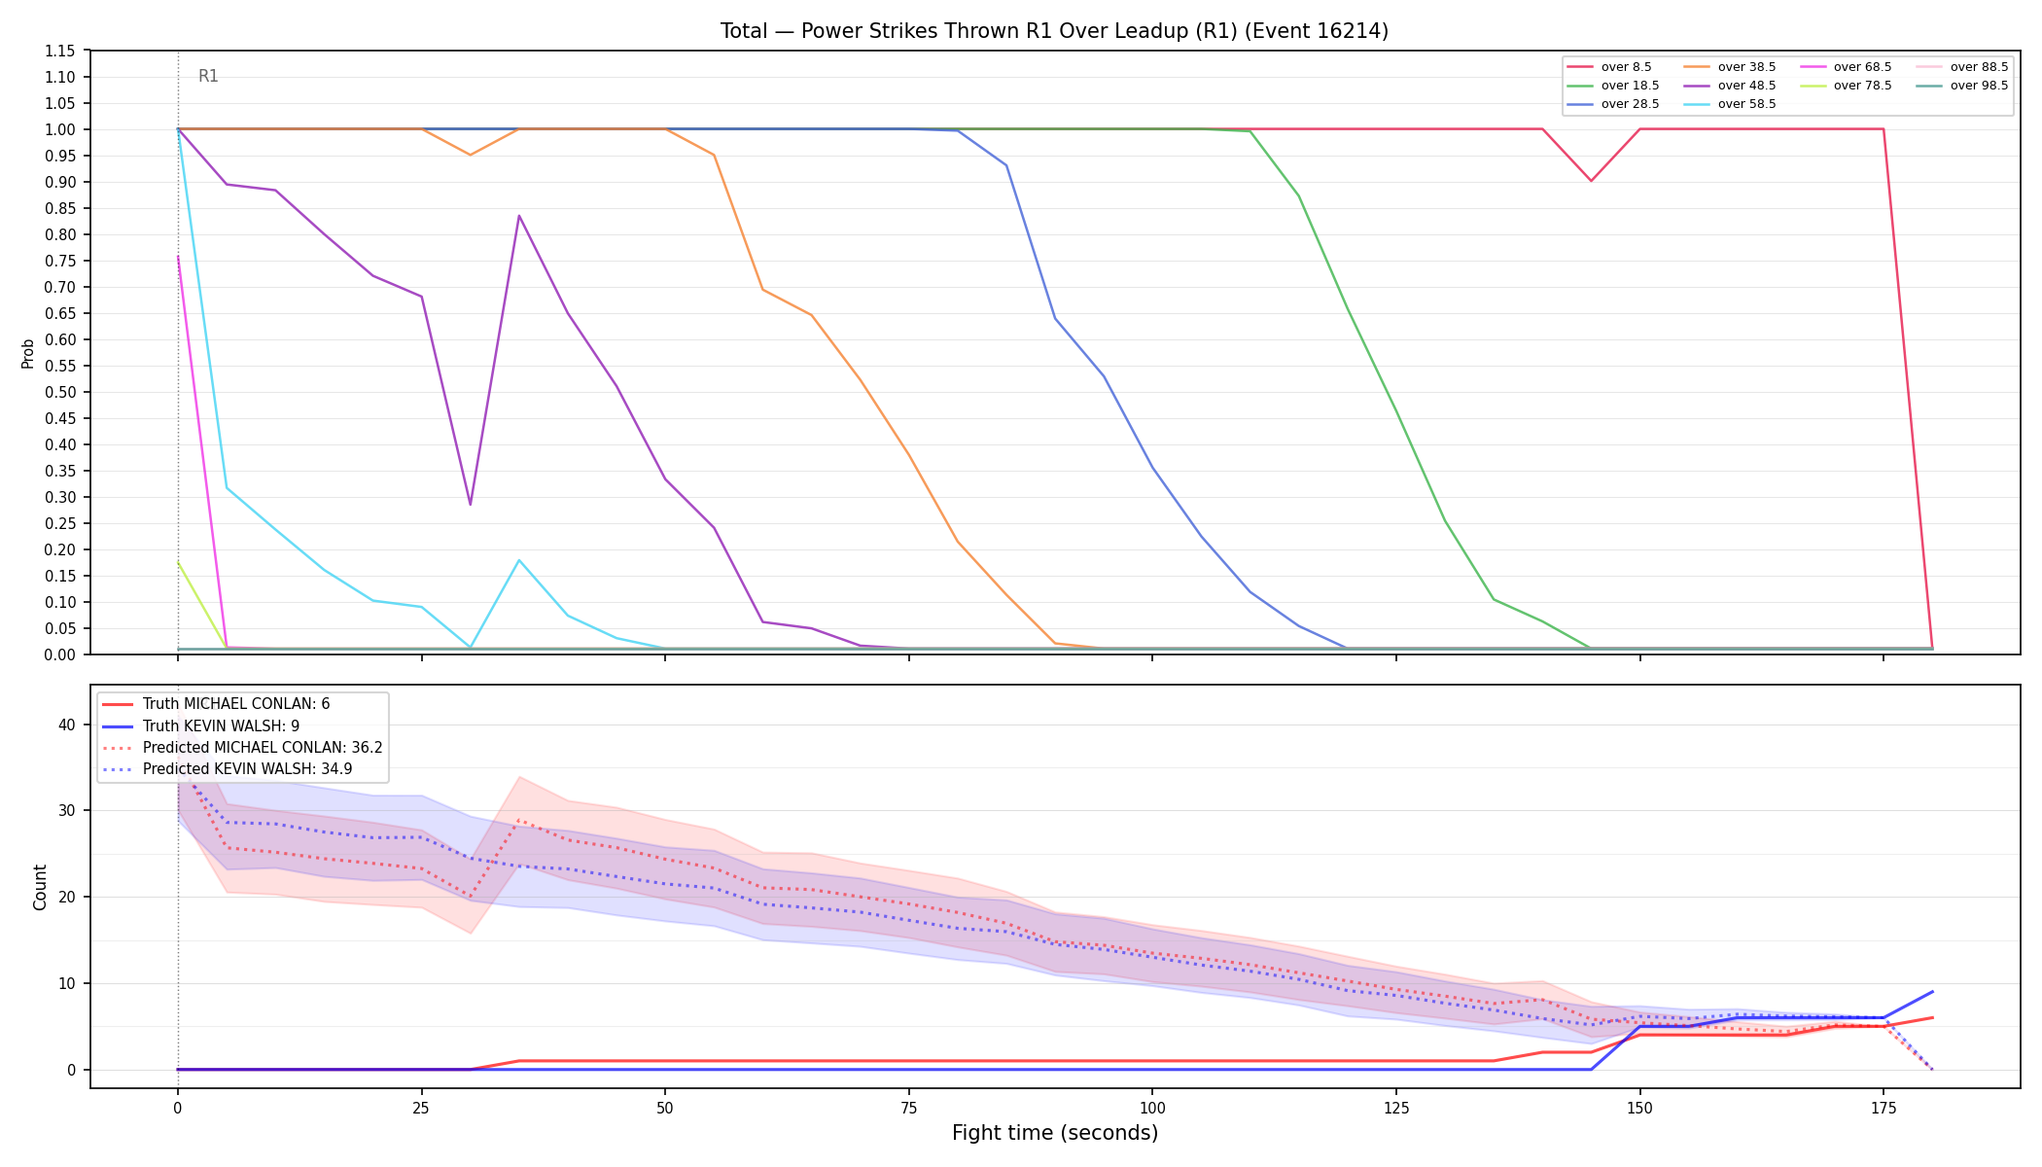Image resolution: width=2042 pixels, height=1167 pixels.
Task: Click the 'over 18.5' legend entry
Action: [x=1613, y=86]
